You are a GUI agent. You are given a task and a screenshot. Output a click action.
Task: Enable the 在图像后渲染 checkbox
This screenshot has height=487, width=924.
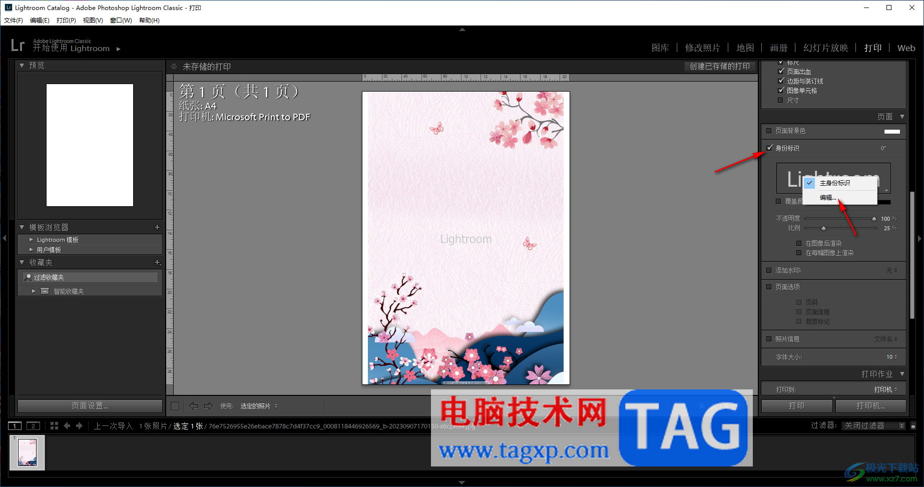(799, 243)
